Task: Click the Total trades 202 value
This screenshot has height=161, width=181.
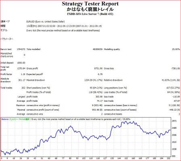Action: tap(23, 88)
